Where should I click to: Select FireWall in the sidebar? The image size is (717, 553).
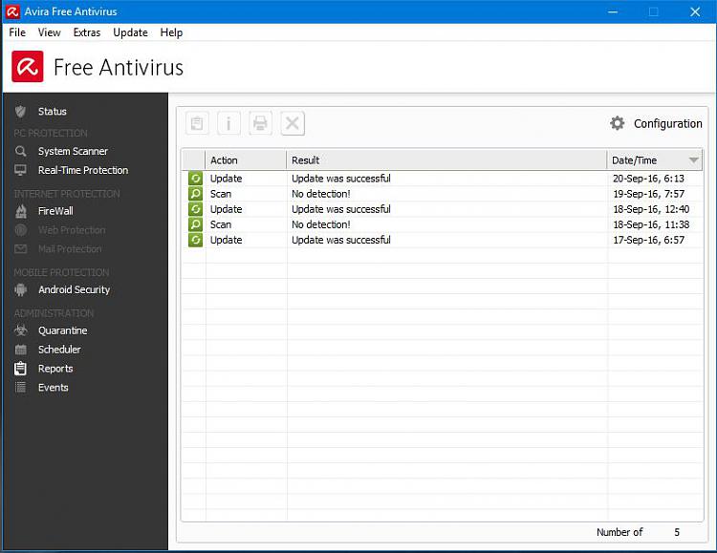click(x=55, y=211)
